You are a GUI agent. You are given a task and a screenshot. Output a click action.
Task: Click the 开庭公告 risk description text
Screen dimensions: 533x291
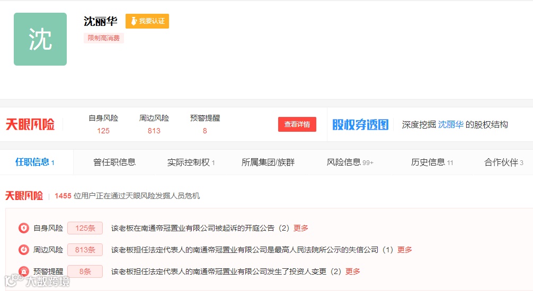tap(200, 228)
